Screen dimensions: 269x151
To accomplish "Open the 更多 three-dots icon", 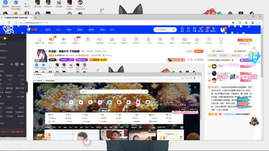I will pos(221,39).
